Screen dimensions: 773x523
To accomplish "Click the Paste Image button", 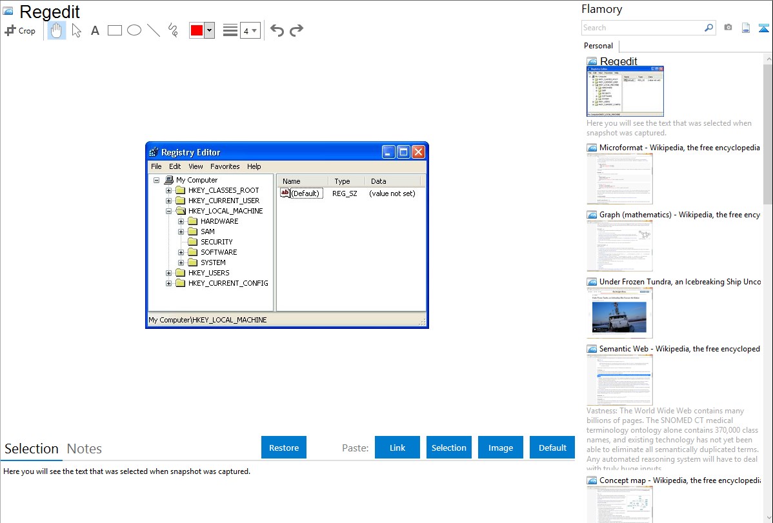I will click(x=501, y=448).
